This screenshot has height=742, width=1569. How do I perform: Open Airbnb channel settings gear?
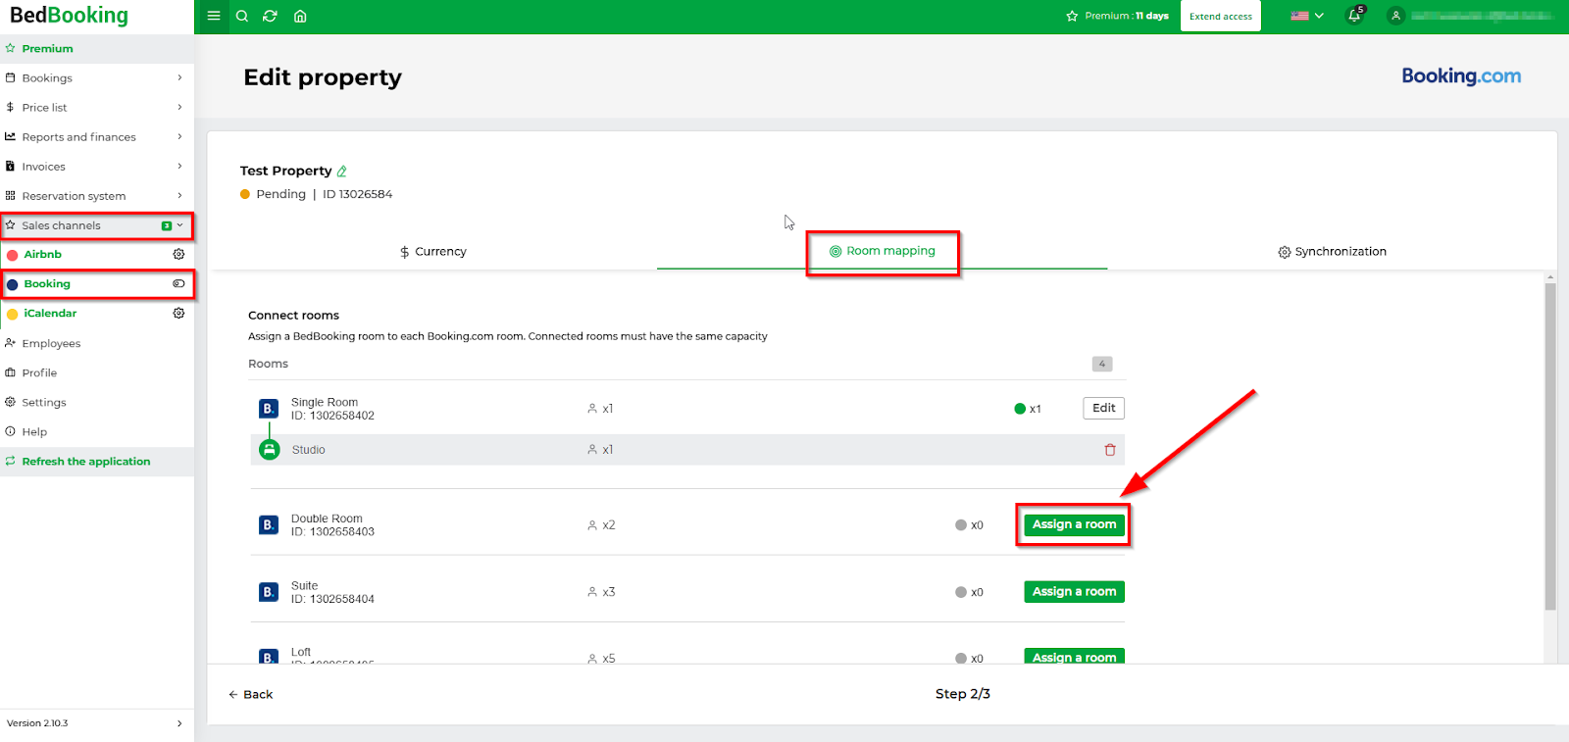point(178,254)
